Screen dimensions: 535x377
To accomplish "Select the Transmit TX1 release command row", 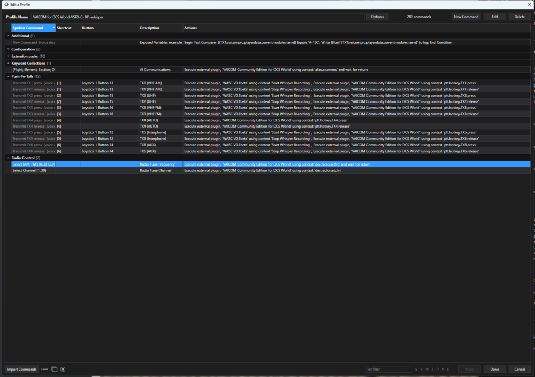I will click(x=271, y=89).
